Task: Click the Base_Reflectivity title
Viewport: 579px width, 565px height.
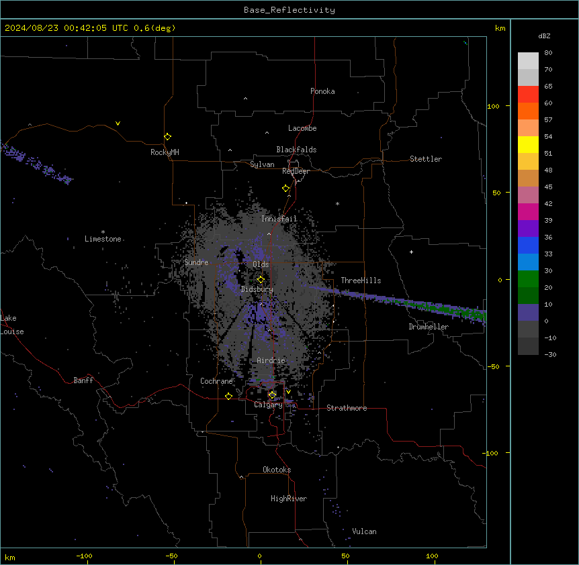Action: pos(289,10)
